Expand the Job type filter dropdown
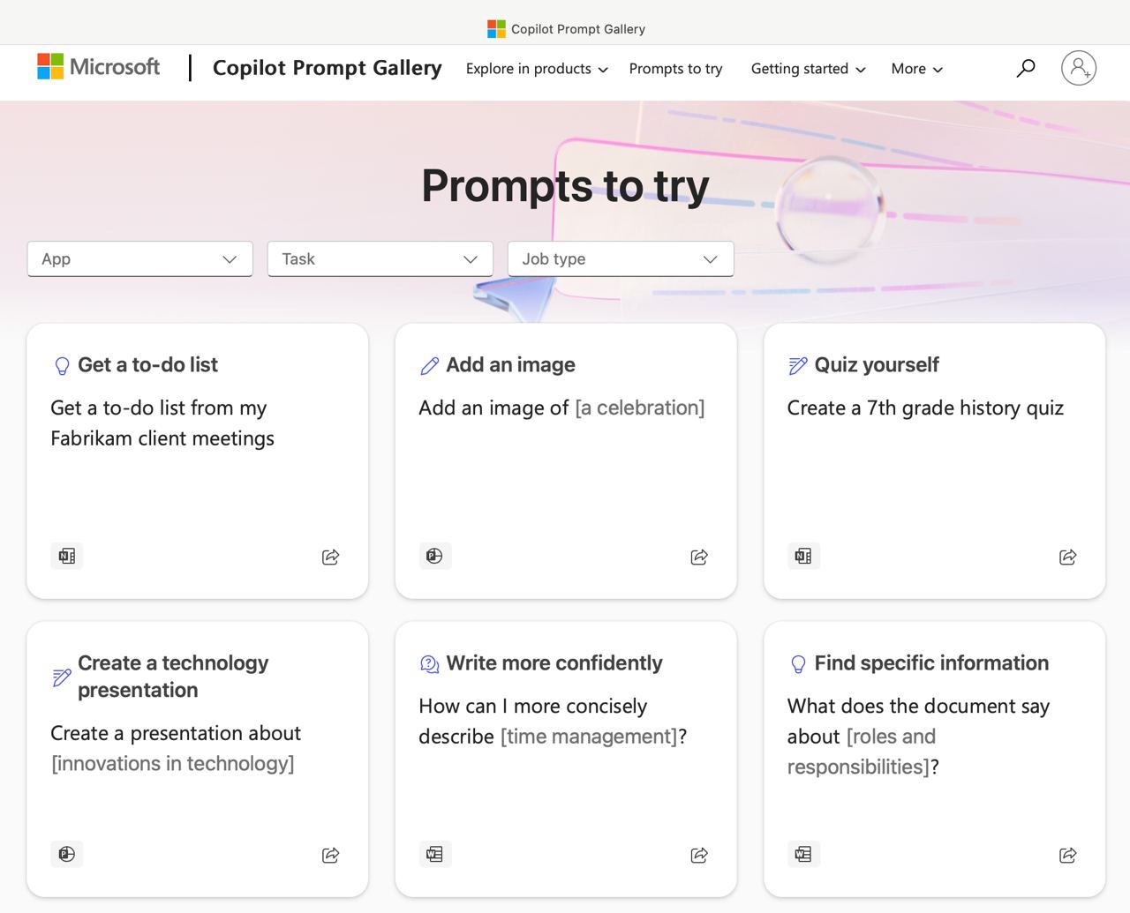 (621, 259)
